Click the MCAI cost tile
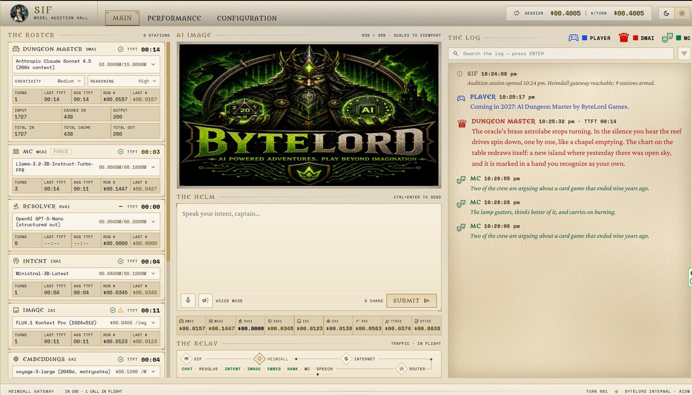The width and height of the screenshot is (692, 395). click(x=221, y=325)
